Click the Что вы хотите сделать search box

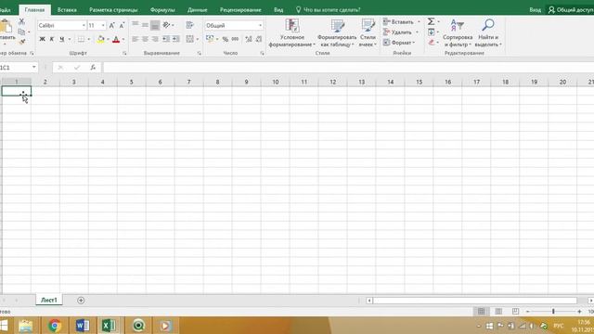(328, 10)
